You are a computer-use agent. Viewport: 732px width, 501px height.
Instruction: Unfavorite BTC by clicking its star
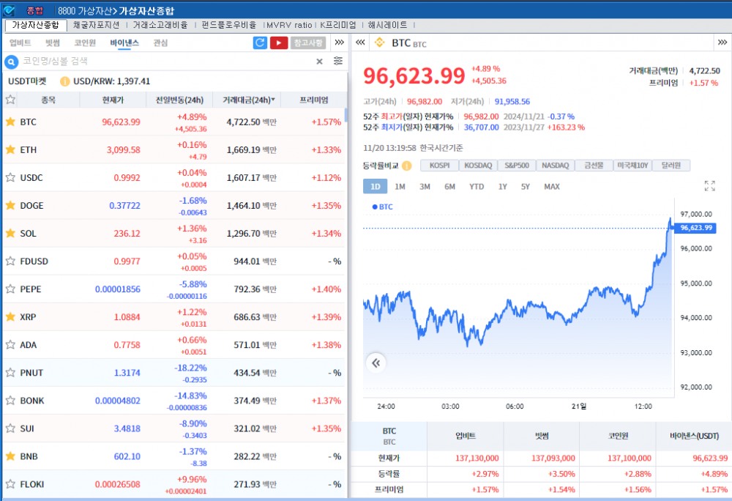[12, 122]
